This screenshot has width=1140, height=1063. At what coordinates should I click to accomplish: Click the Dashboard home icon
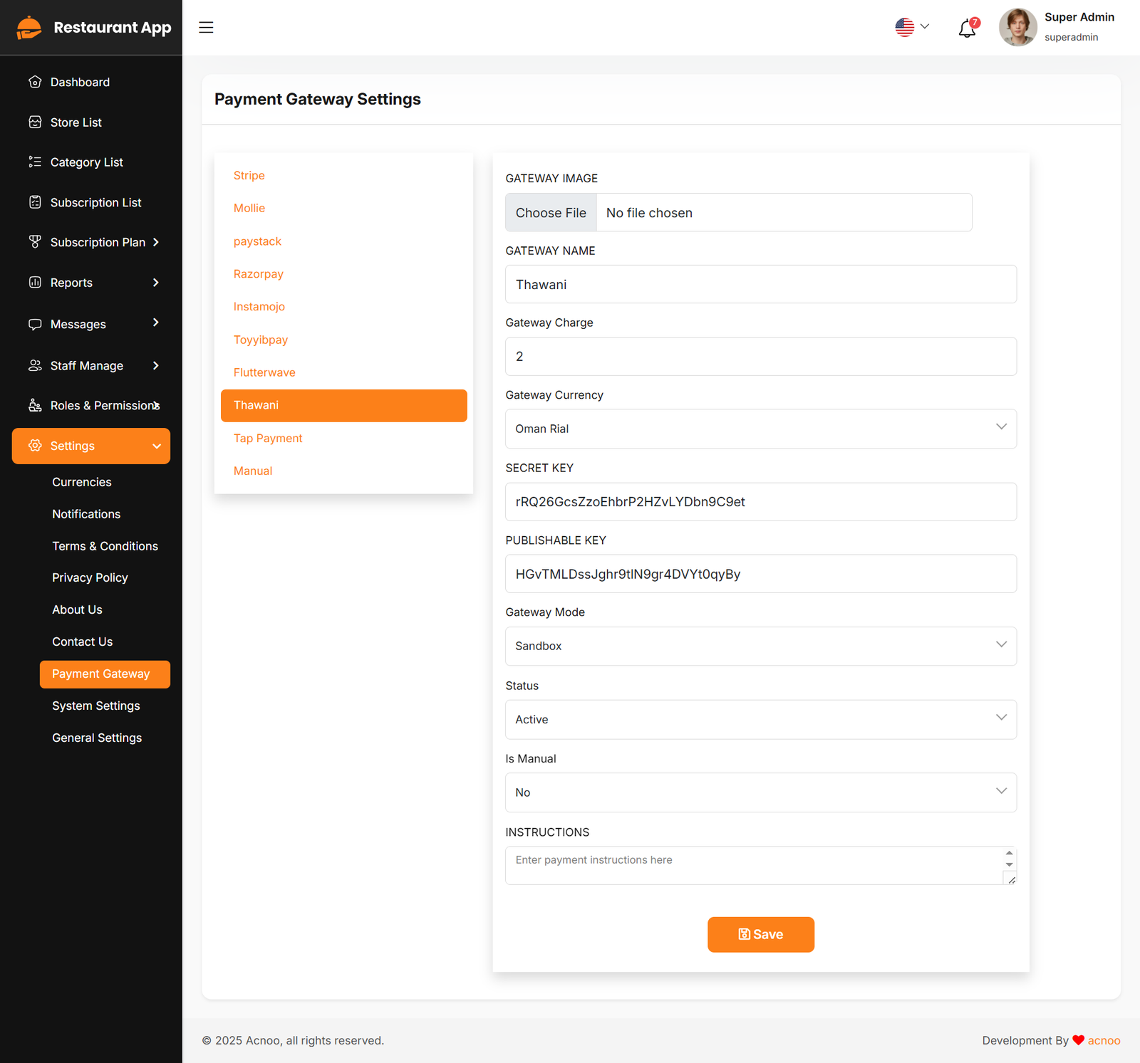click(x=35, y=82)
